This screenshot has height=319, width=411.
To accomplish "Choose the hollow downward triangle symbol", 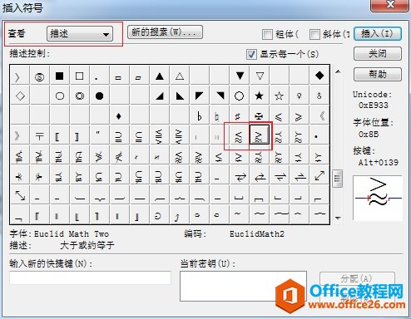I will (260, 76).
